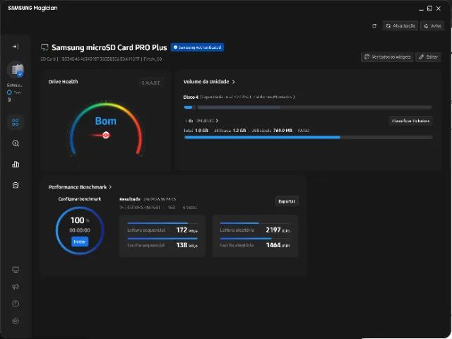452x339 pixels.
Task: Select the Samsung drive icon in sidebar
Action: 16,70
